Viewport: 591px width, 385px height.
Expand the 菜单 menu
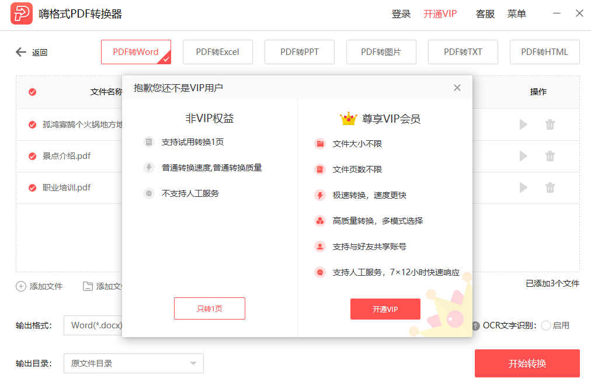click(x=516, y=13)
